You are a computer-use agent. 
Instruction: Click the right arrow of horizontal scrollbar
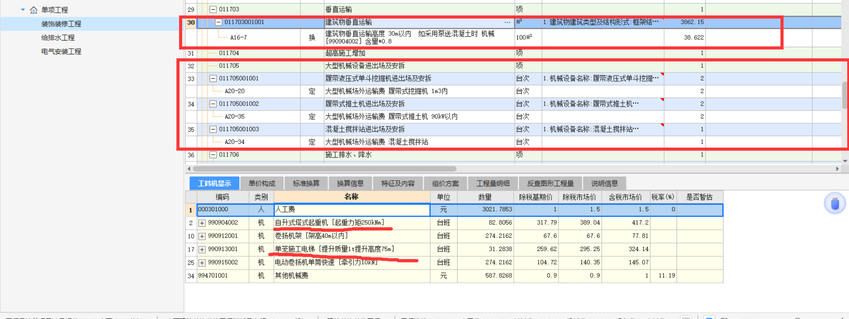837,169
